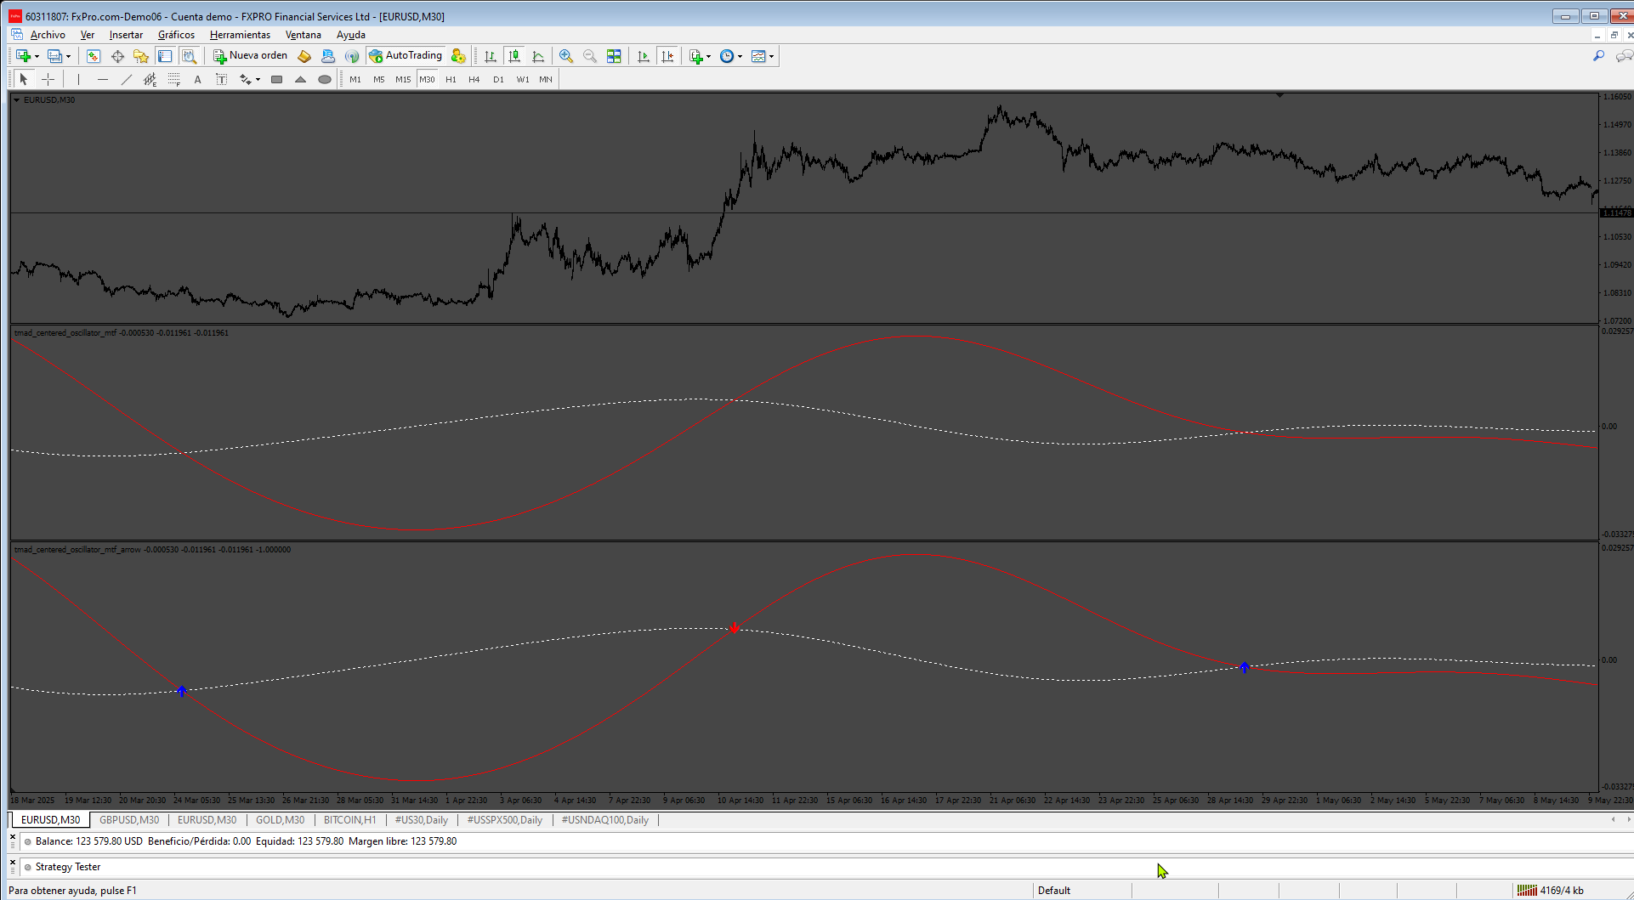This screenshot has height=900, width=1634.
Task: Click the Zoom Out magnifier icon
Action: [590, 56]
